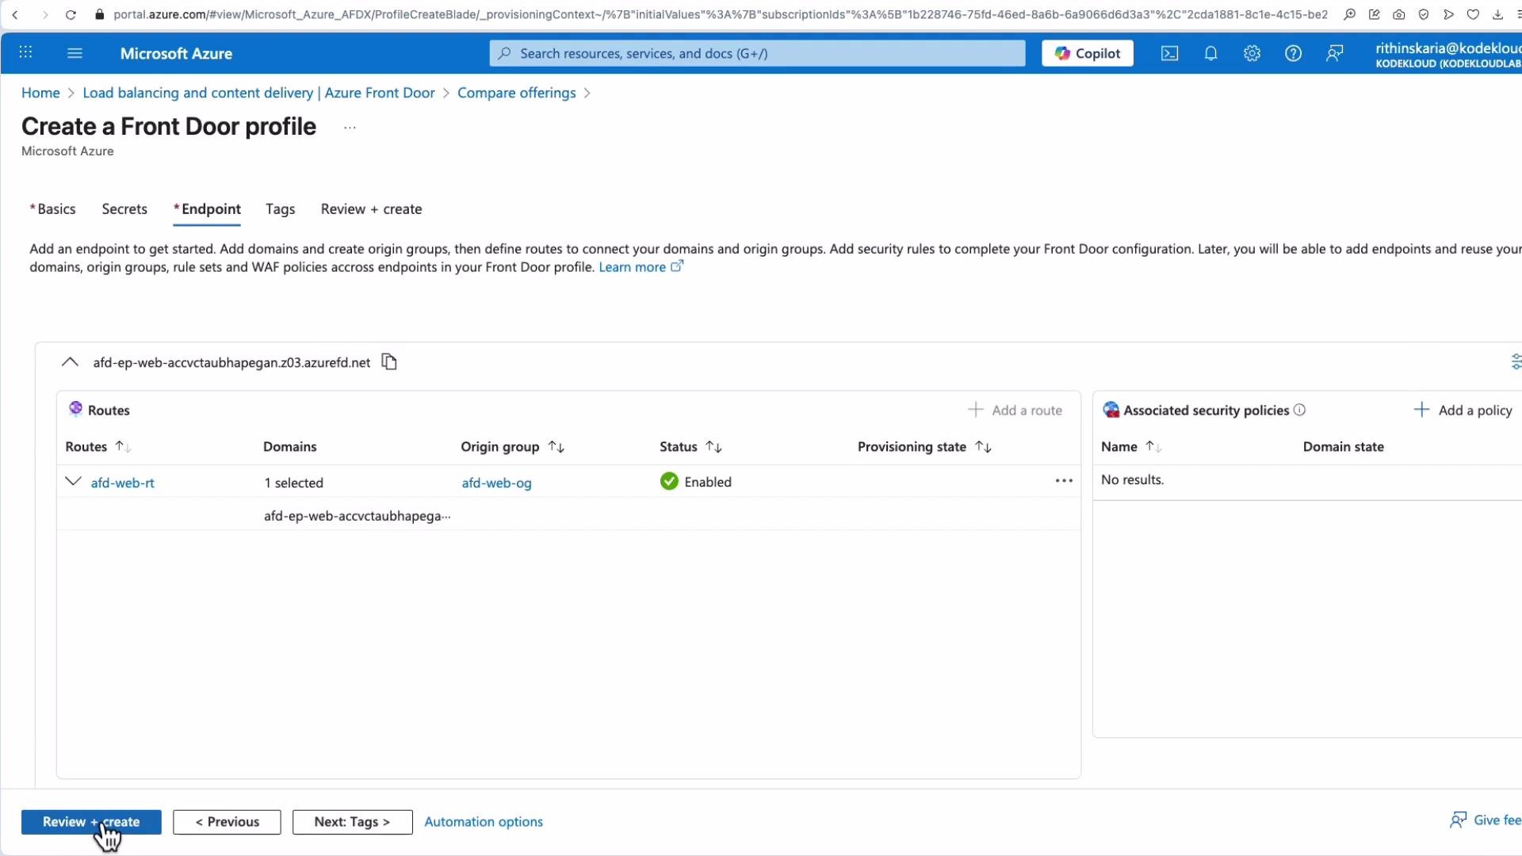Screen dimensions: 1522x856
Task: Sort by Status column
Action: coord(713,447)
